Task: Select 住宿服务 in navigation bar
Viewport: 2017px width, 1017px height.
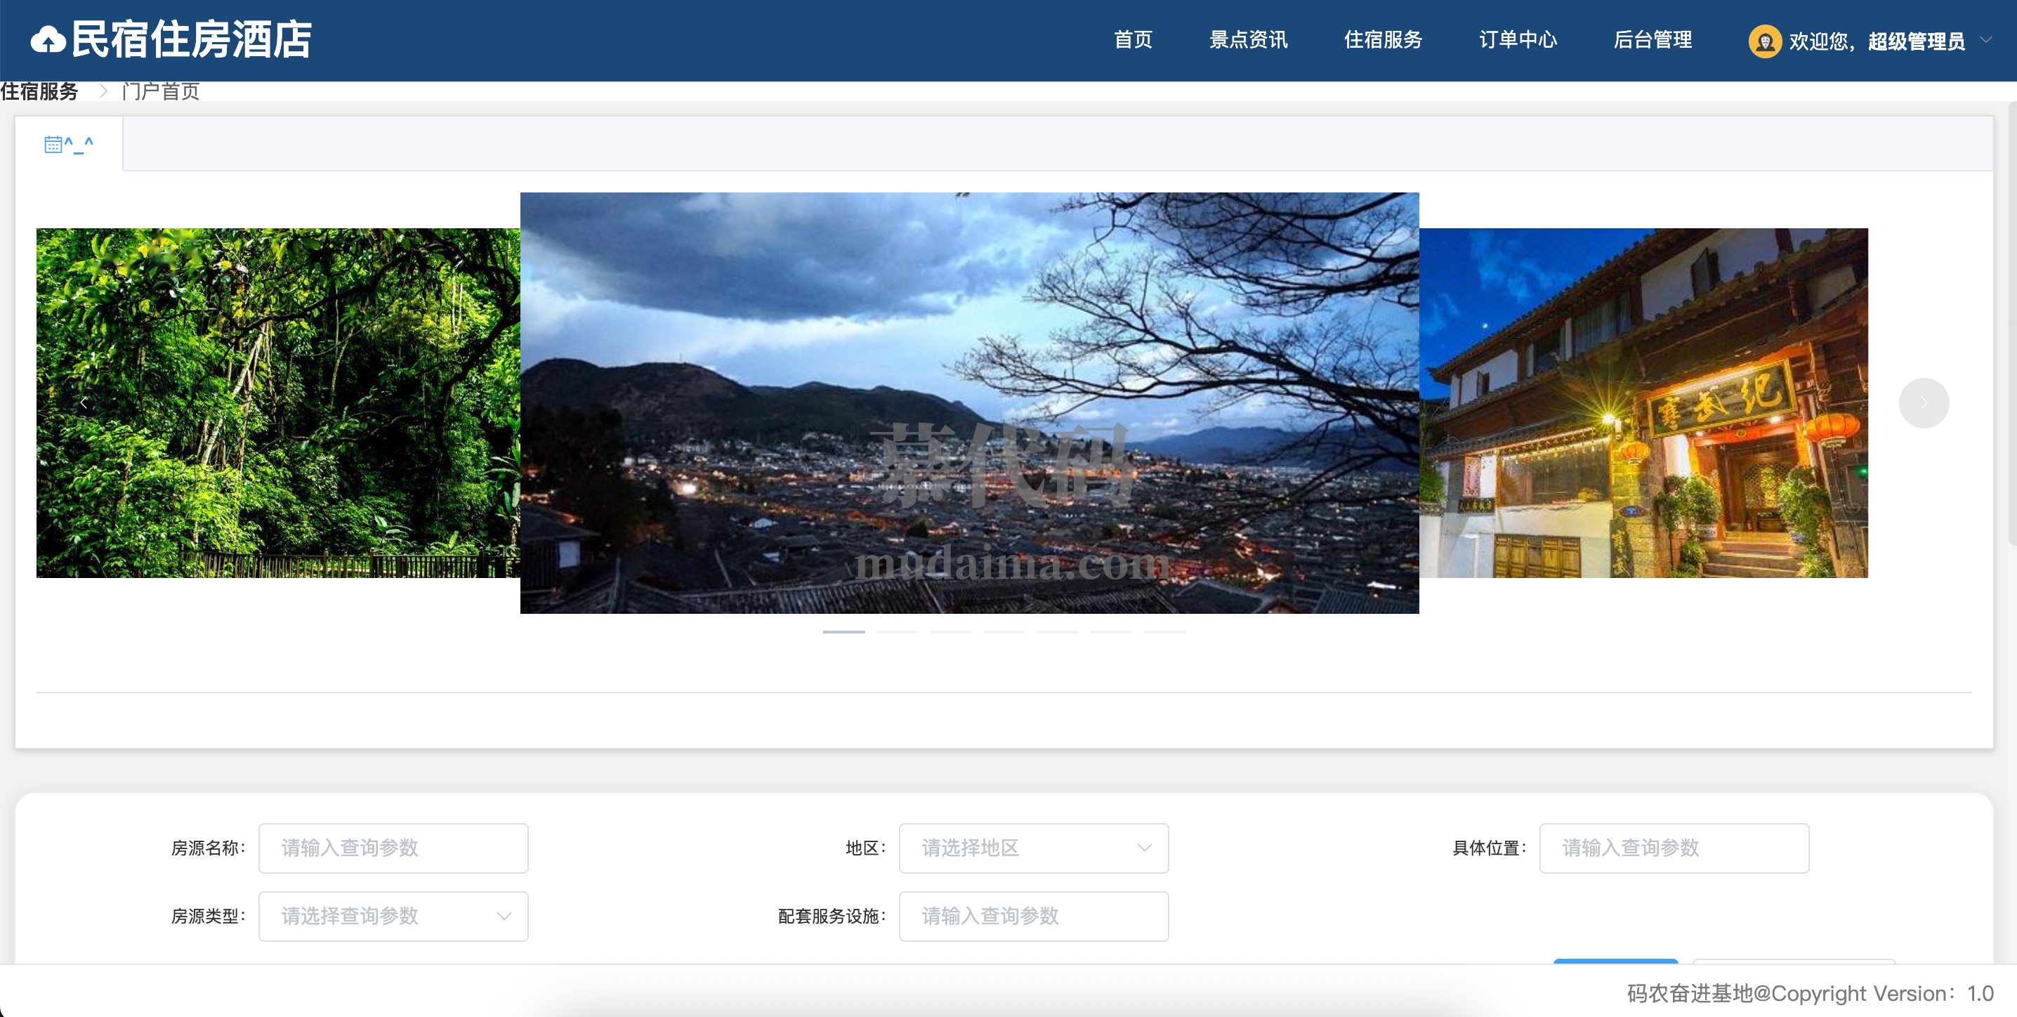Action: pyautogui.click(x=1383, y=40)
